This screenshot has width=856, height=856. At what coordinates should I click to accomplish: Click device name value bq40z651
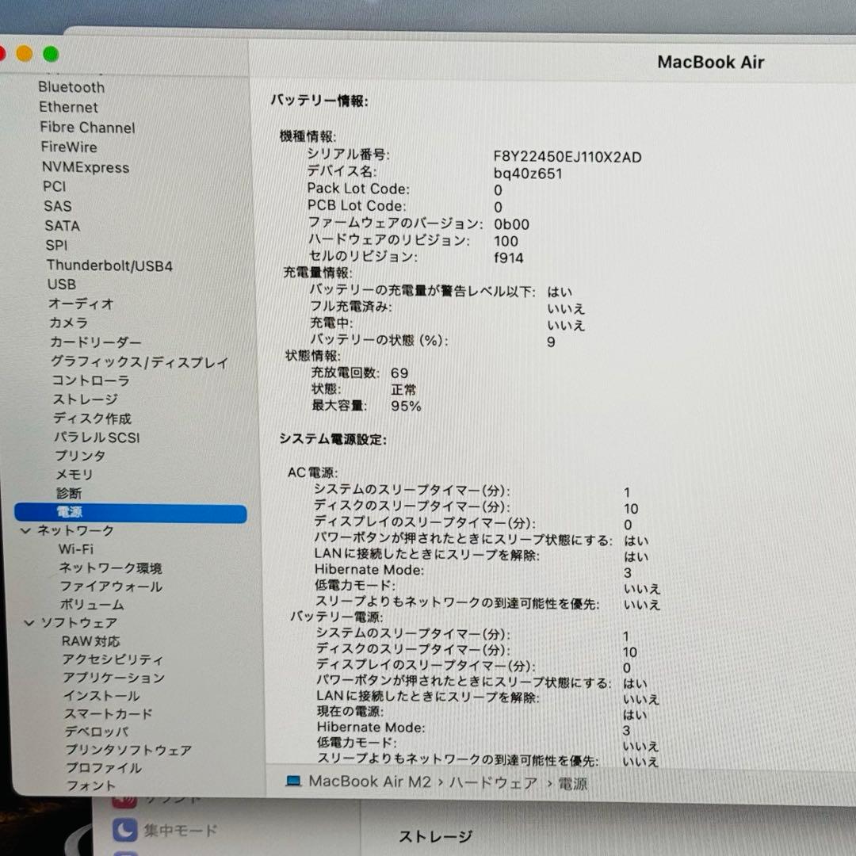(x=527, y=174)
